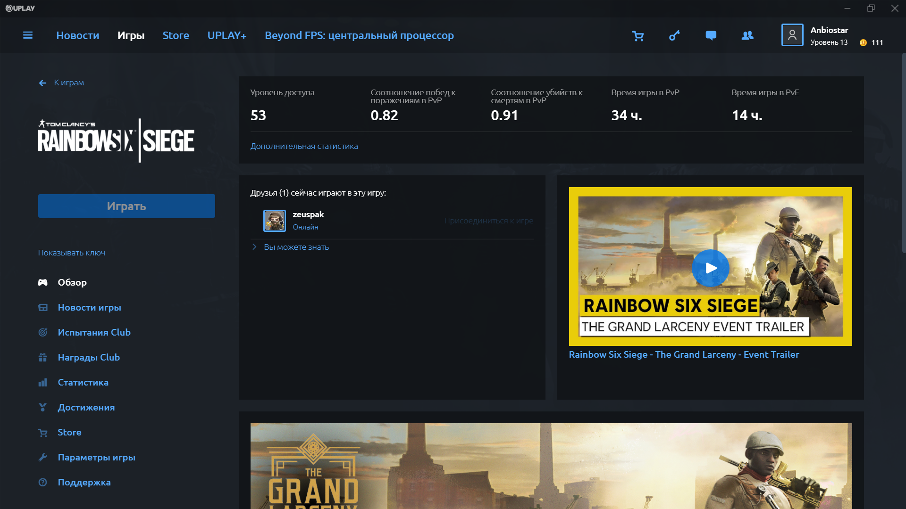Open Достижения section
906x509 pixels.
coord(86,407)
